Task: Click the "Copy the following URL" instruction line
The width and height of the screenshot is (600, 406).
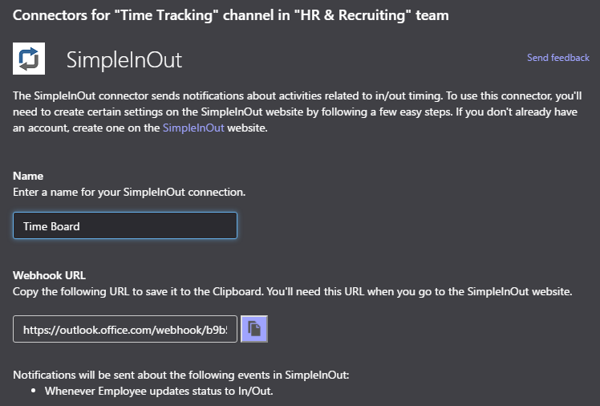Action: click(292, 291)
